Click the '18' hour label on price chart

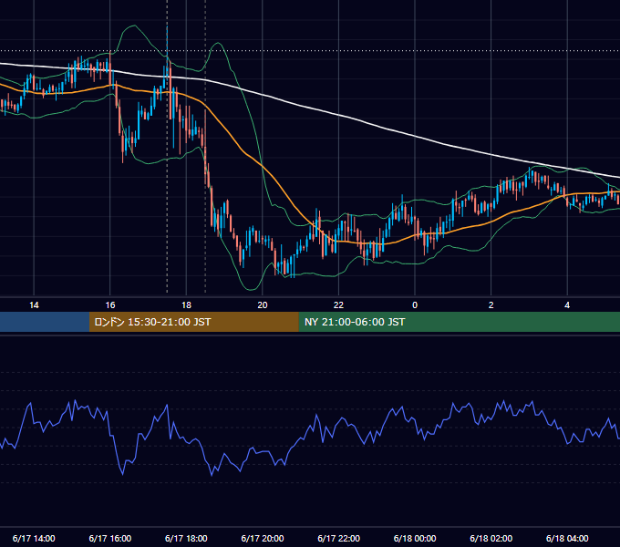[186, 305]
